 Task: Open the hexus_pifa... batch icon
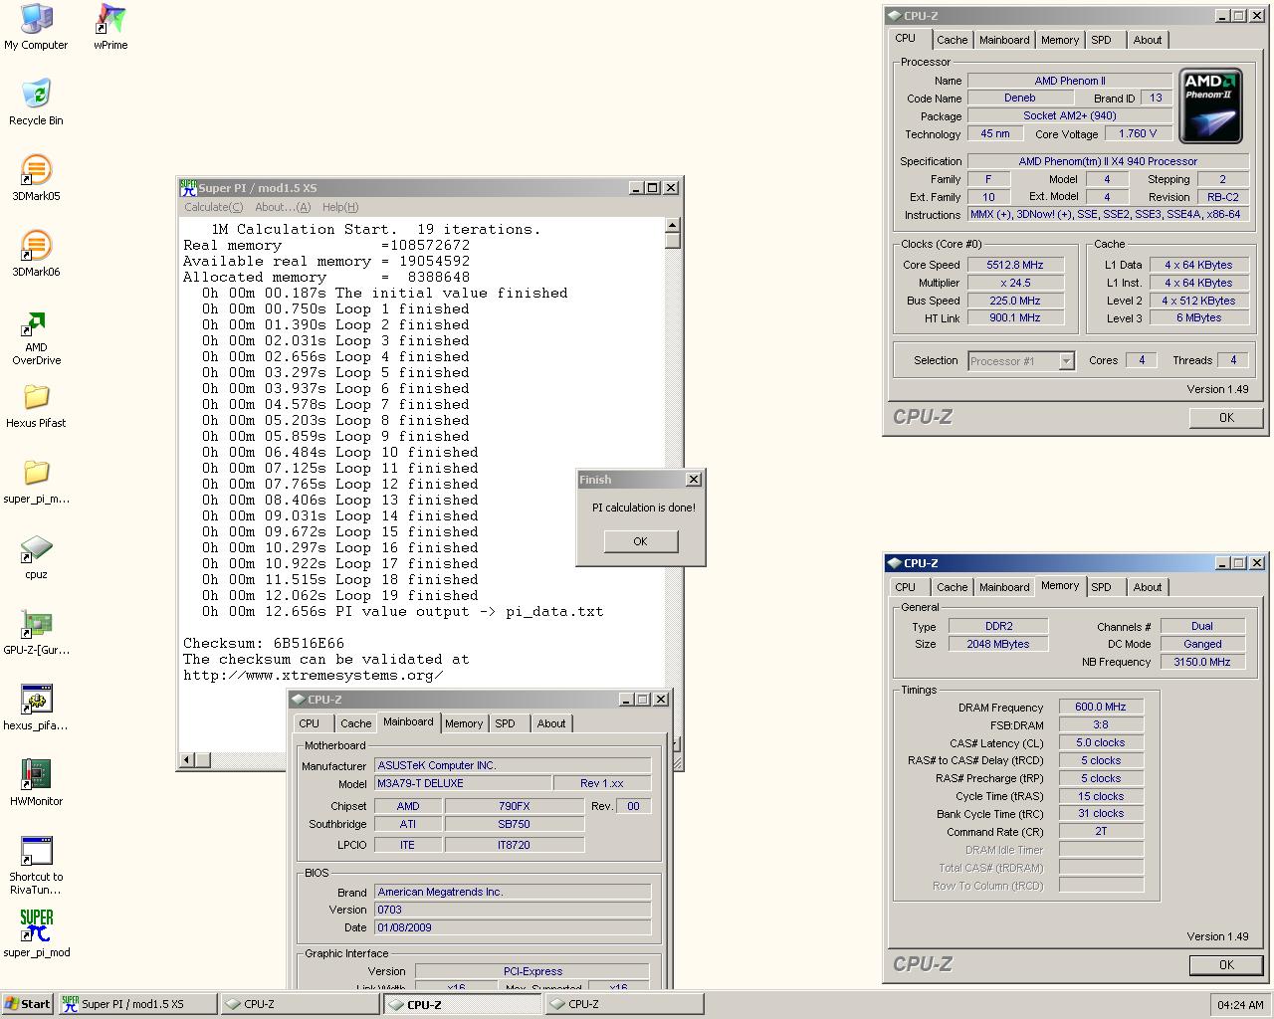click(x=36, y=708)
